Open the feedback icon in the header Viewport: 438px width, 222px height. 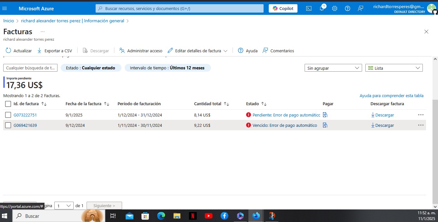(x=360, y=8)
